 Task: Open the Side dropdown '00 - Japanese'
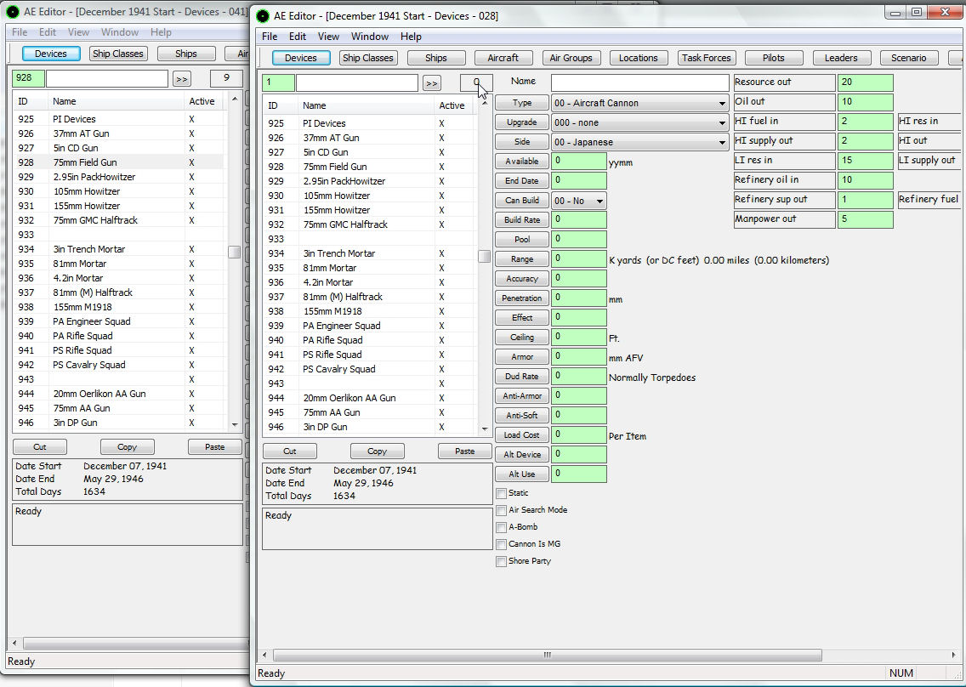[x=640, y=142]
